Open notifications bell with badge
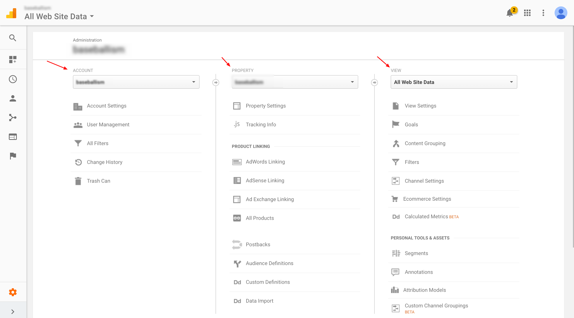 510,13
